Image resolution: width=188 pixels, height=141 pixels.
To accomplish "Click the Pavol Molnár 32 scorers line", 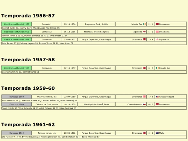I will pyautogui.click(x=94, y=108).
